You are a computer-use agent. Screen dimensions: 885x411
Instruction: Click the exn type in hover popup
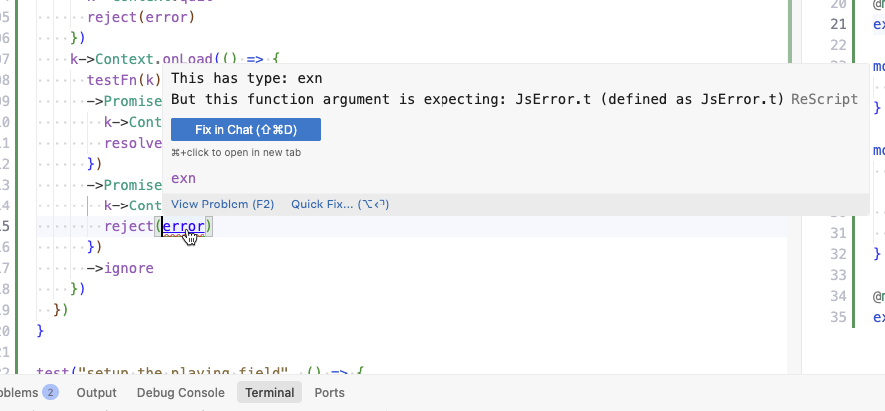183,178
